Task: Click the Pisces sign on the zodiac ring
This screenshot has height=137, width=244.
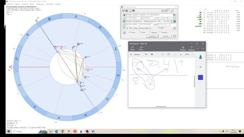Action: 85,115
